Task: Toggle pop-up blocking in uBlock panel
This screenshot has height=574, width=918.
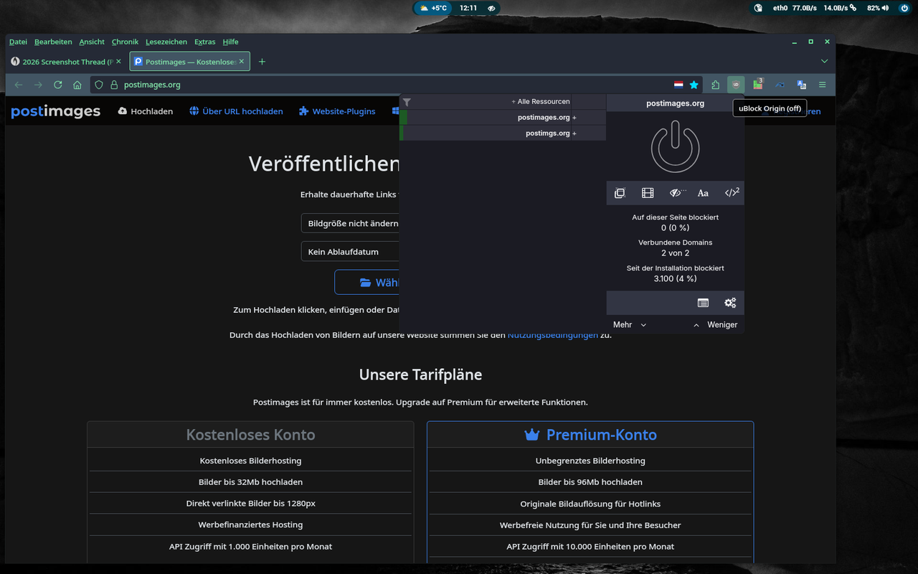Action: 620,192
